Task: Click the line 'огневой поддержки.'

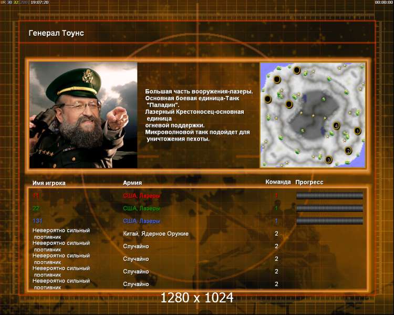Action: pos(175,125)
